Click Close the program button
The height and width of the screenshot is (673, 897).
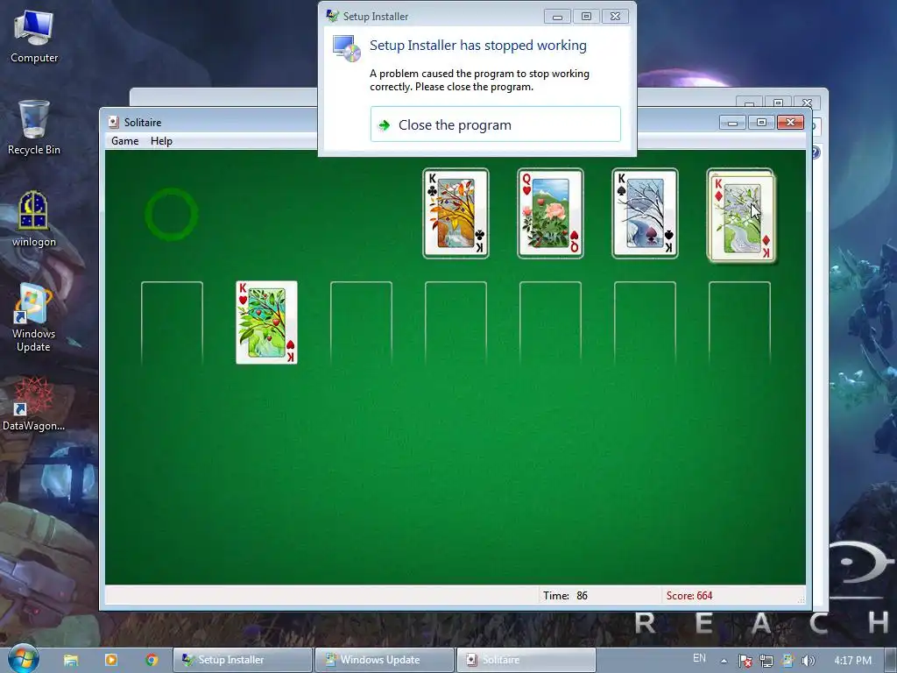click(x=496, y=124)
